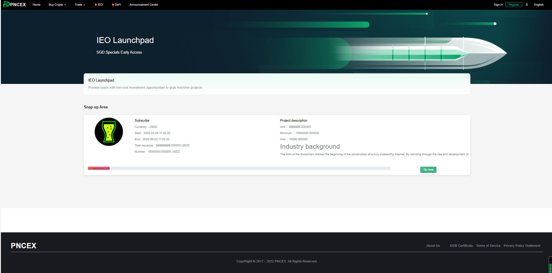This screenshot has width=552, height=273.
Task: Click the subscription progress bar
Action: (x=239, y=168)
